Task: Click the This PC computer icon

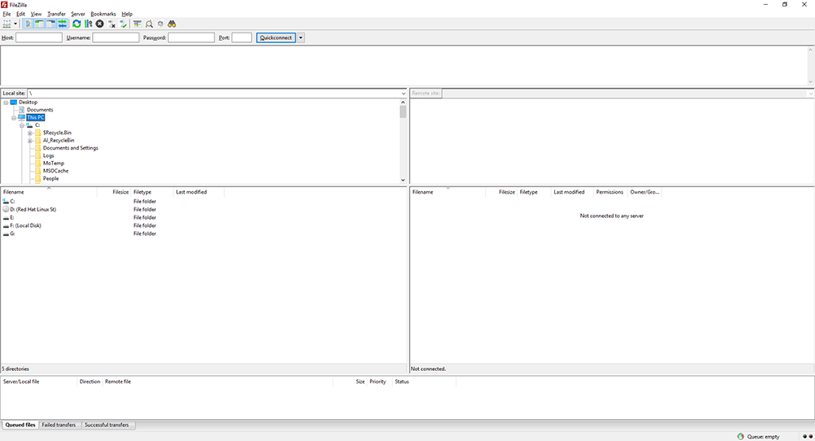Action: pyautogui.click(x=22, y=118)
